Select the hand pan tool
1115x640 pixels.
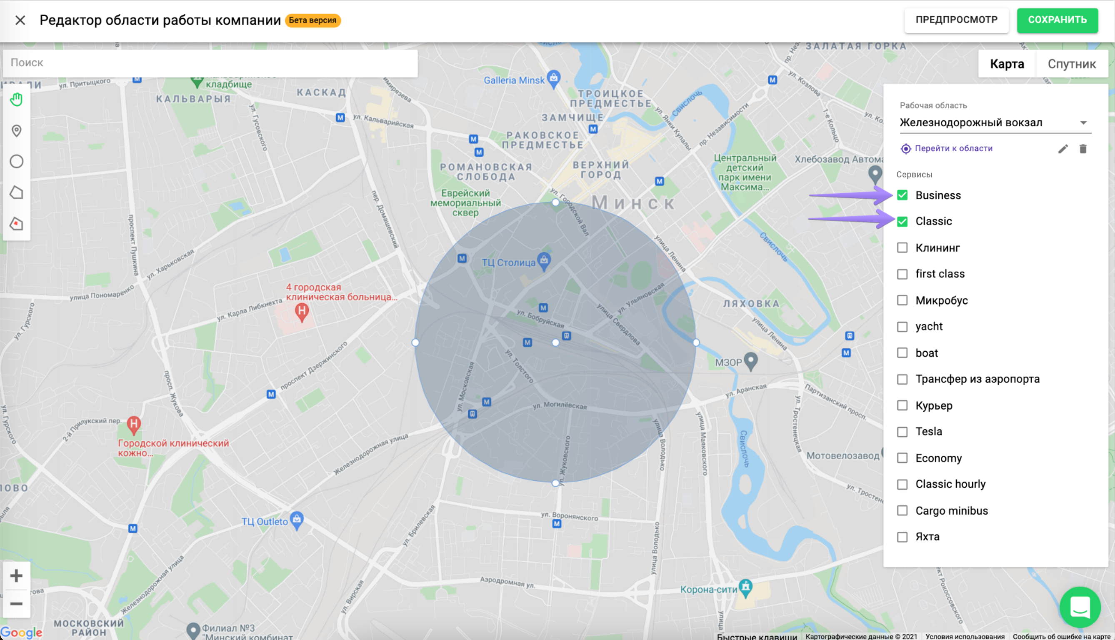coord(16,100)
